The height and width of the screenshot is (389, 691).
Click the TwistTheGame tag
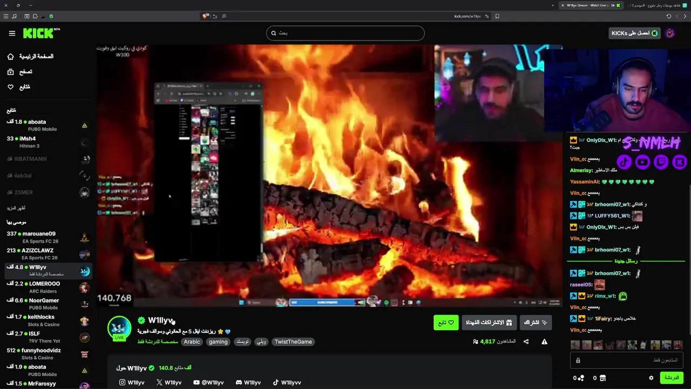(x=293, y=341)
